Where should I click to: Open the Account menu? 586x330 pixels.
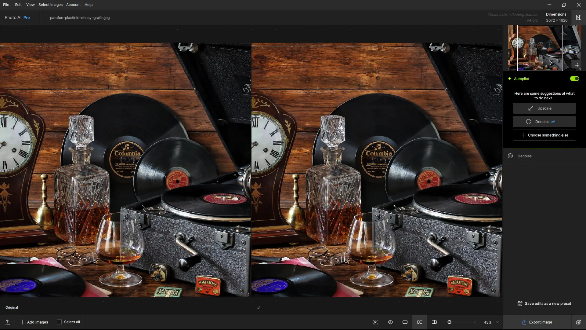(73, 5)
